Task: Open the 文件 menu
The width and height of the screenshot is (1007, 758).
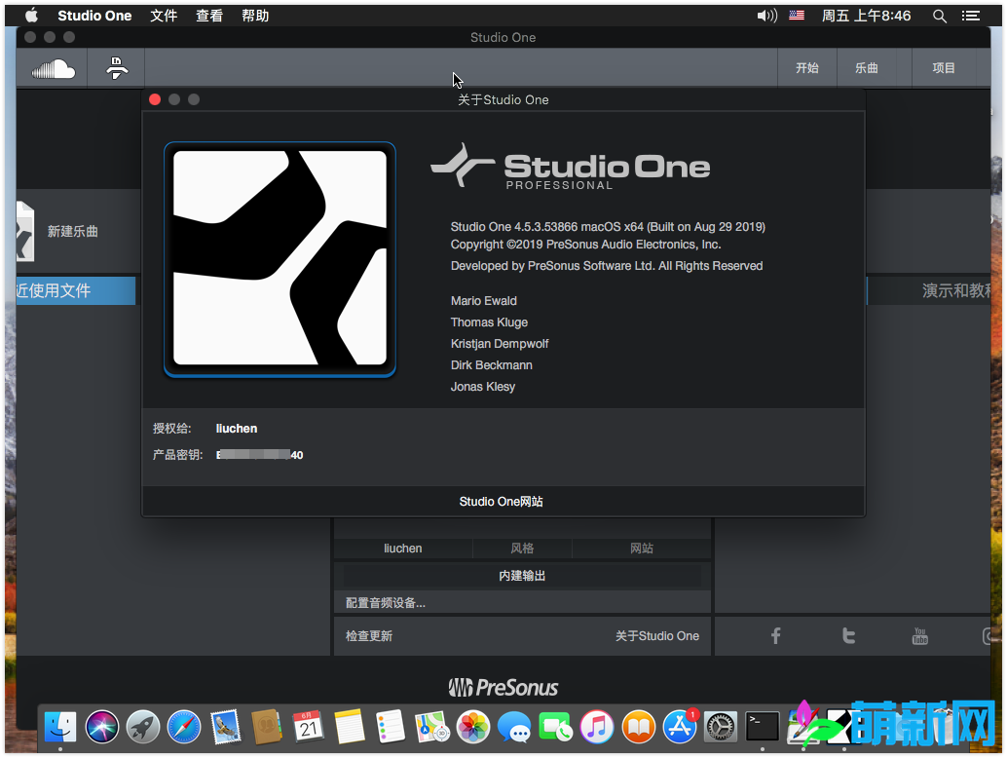Action: point(163,16)
